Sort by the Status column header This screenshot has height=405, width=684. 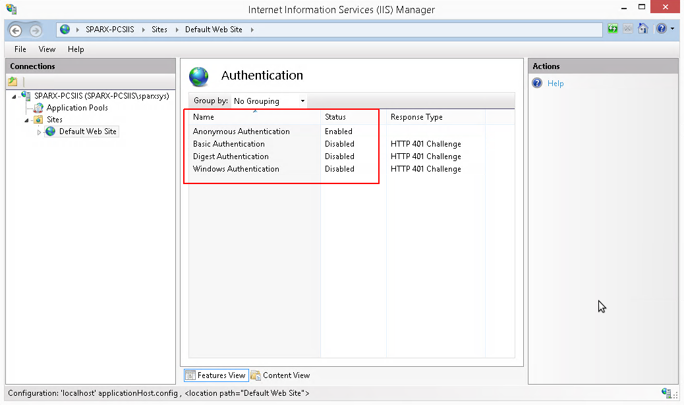335,117
